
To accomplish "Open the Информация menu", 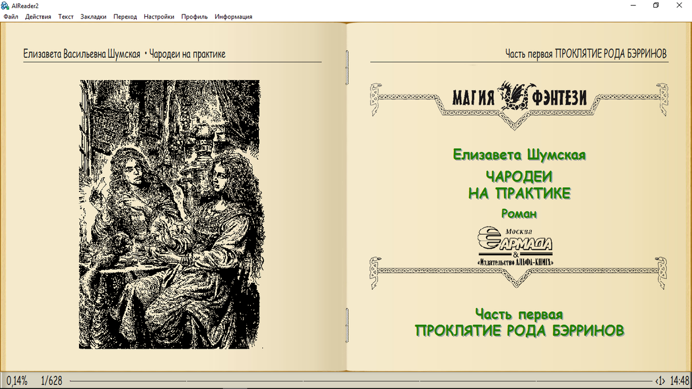I will tap(234, 17).
